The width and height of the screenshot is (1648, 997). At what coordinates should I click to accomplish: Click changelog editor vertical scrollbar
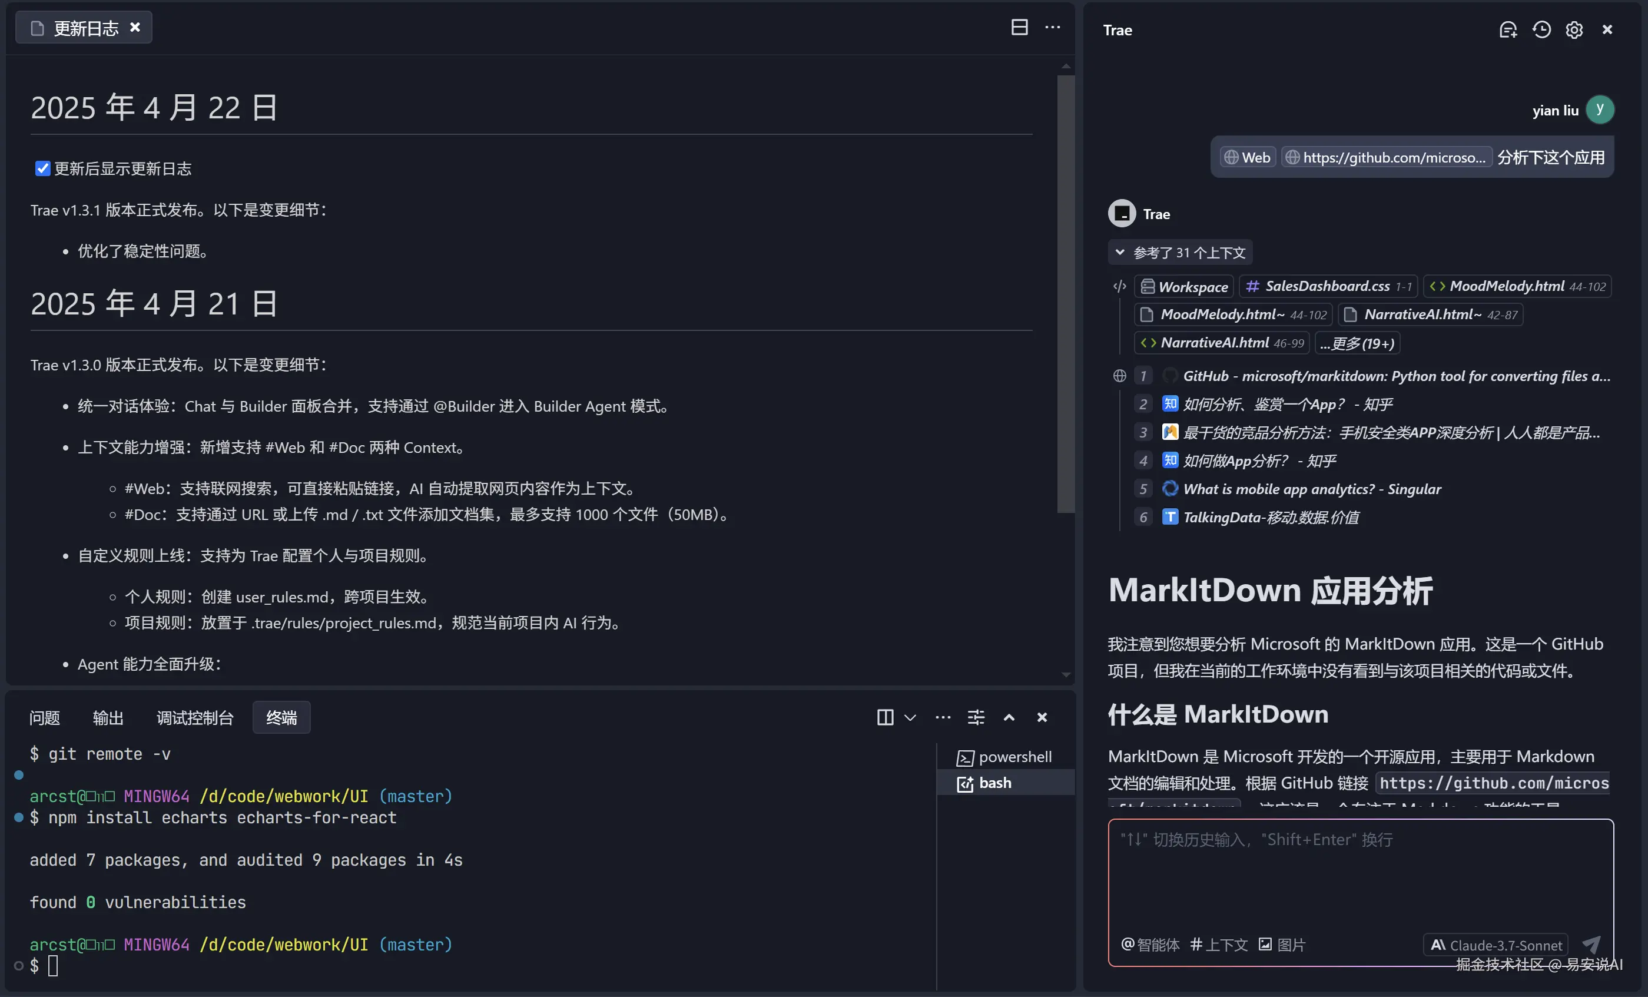tap(1066, 294)
